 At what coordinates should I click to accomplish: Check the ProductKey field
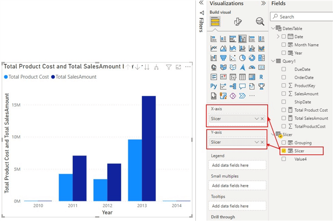[283, 85]
